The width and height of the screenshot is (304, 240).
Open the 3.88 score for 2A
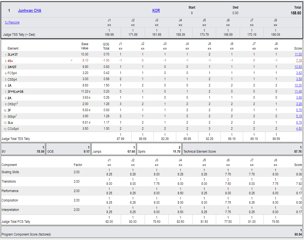coord(299,98)
